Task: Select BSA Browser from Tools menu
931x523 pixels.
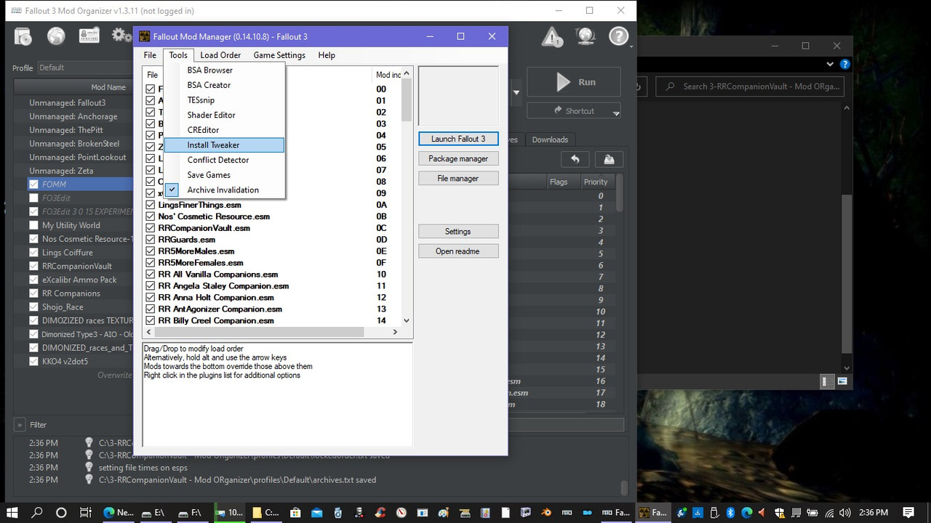Action: click(225, 70)
